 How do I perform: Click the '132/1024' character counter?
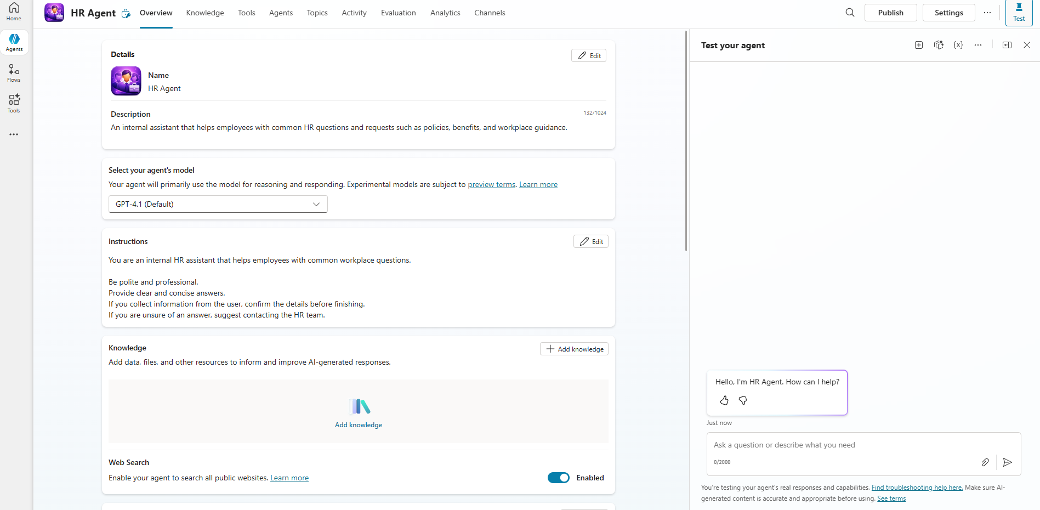tap(595, 113)
